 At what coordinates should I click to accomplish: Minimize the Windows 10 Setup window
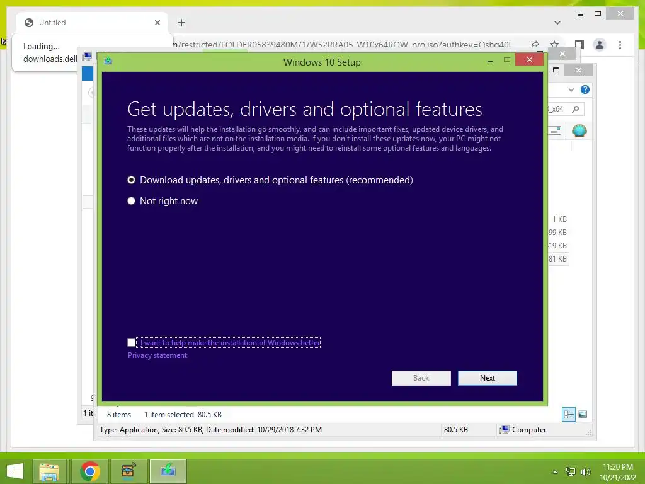(489, 60)
